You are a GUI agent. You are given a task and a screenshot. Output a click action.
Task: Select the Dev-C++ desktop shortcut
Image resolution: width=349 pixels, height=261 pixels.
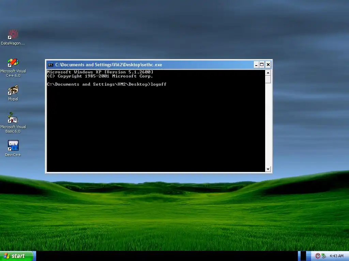(13, 148)
